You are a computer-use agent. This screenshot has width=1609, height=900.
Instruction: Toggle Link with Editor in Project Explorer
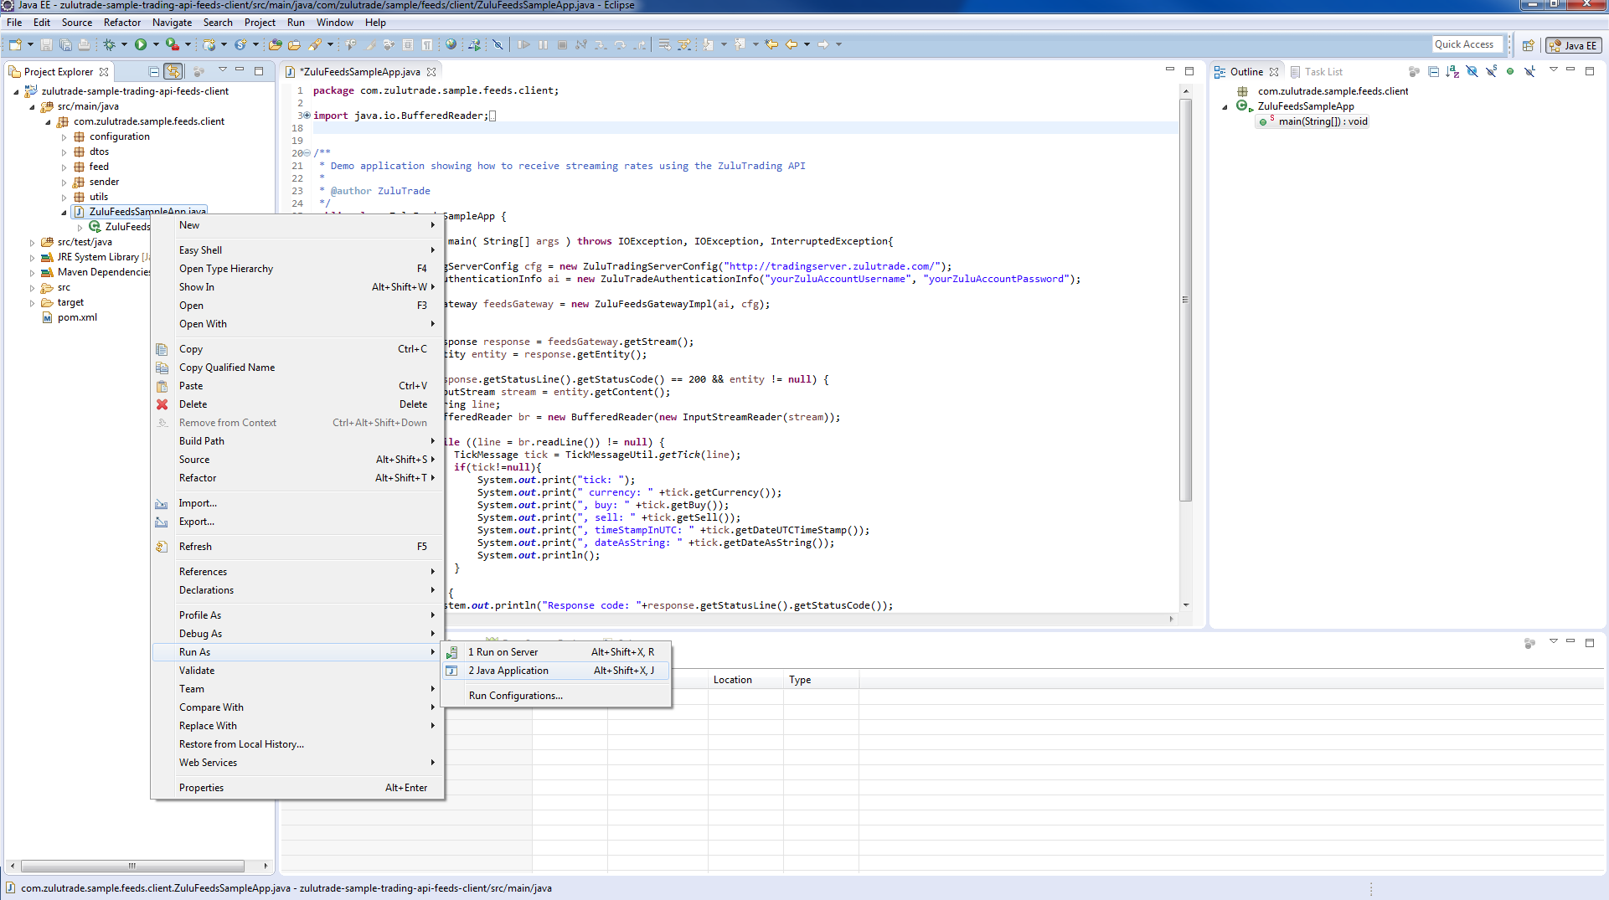click(x=173, y=72)
